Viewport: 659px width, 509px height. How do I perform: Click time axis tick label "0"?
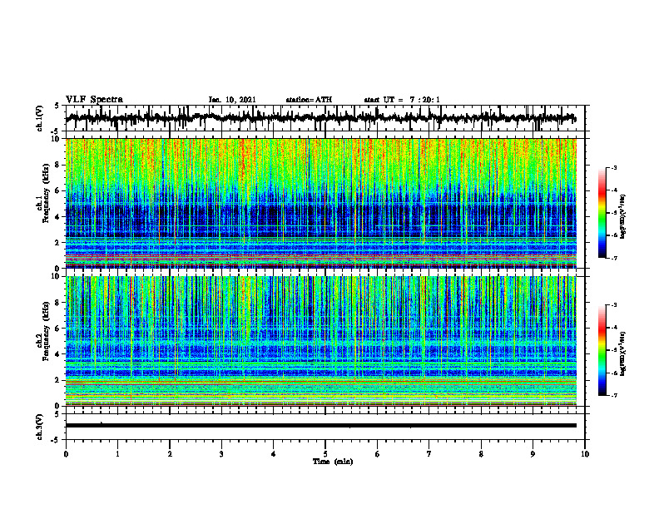[66, 454]
